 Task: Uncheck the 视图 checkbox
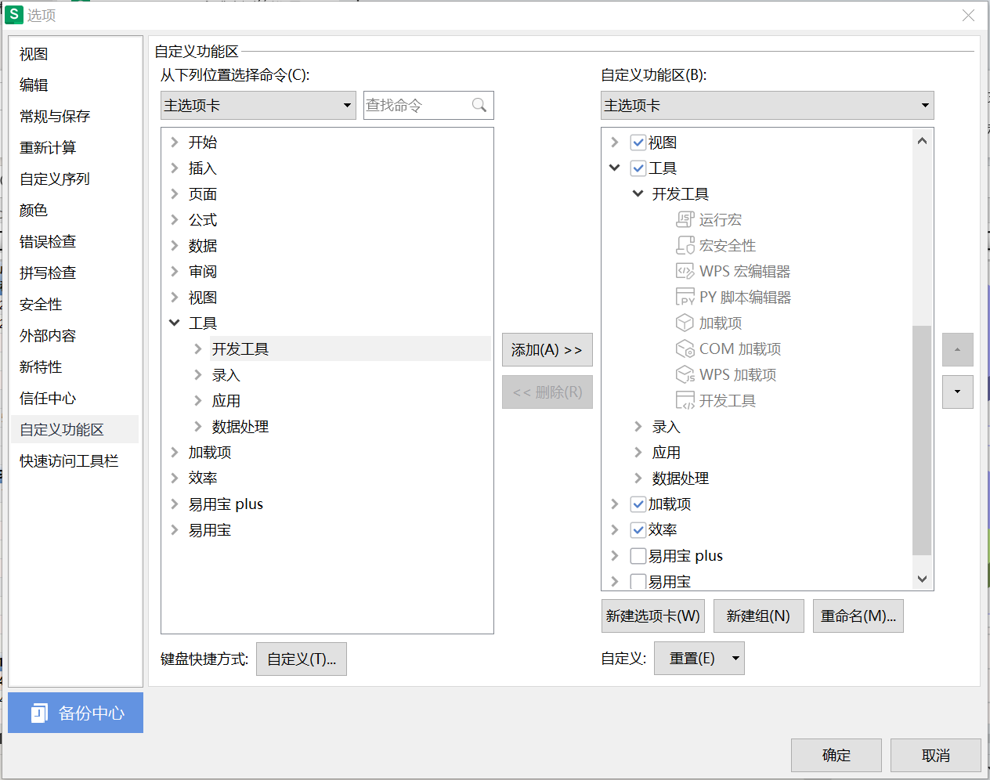(x=638, y=142)
